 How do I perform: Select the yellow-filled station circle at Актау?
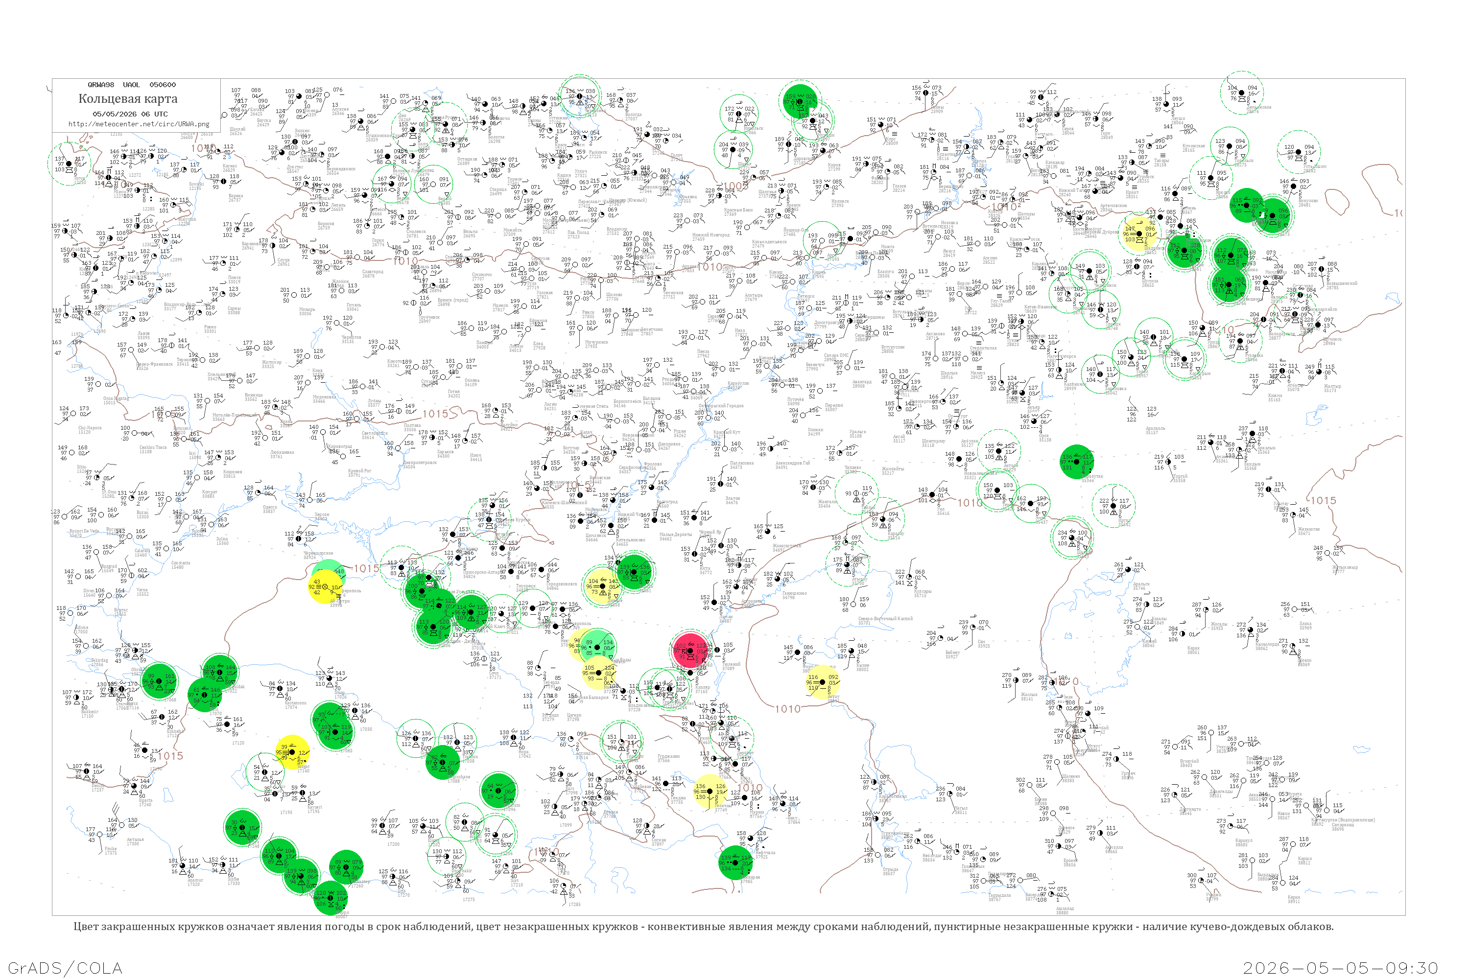[823, 682]
